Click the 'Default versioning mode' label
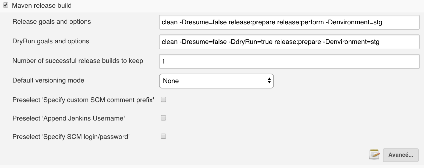The height and width of the screenshot is (168, 424). [x=48, y=80]
